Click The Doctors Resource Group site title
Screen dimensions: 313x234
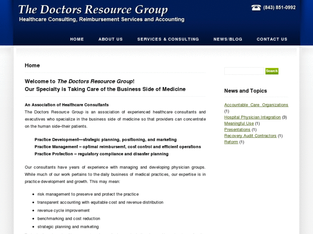point(93,9)
